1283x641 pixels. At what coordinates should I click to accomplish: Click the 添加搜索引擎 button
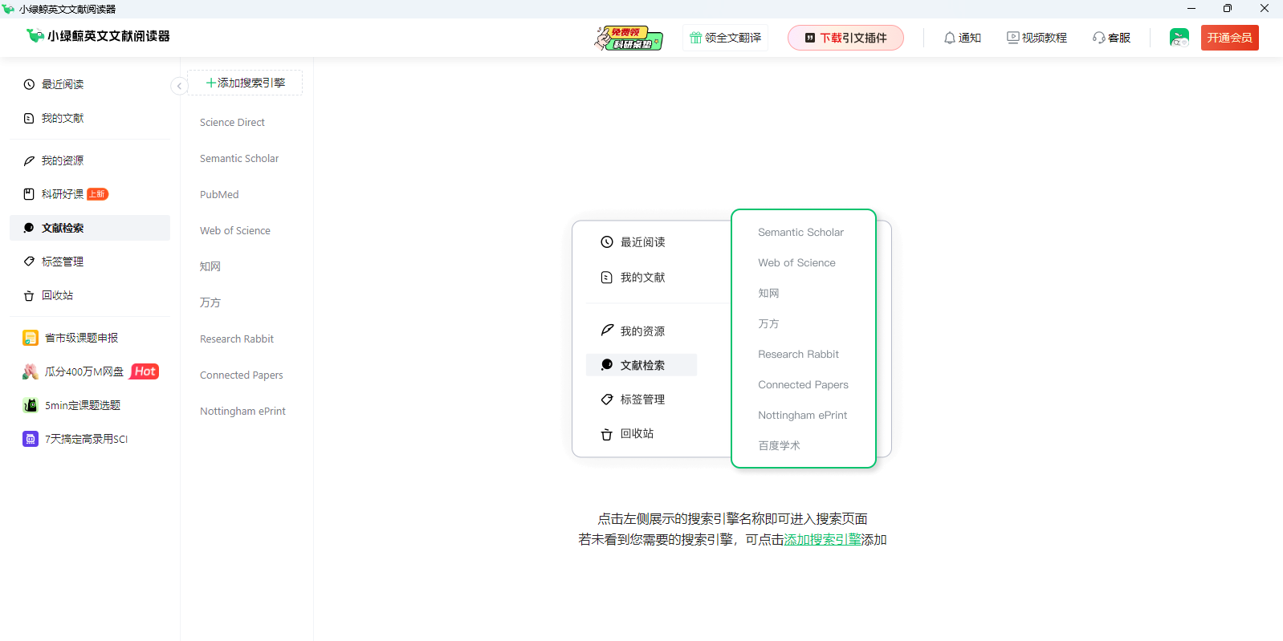(x=245, y=83)
